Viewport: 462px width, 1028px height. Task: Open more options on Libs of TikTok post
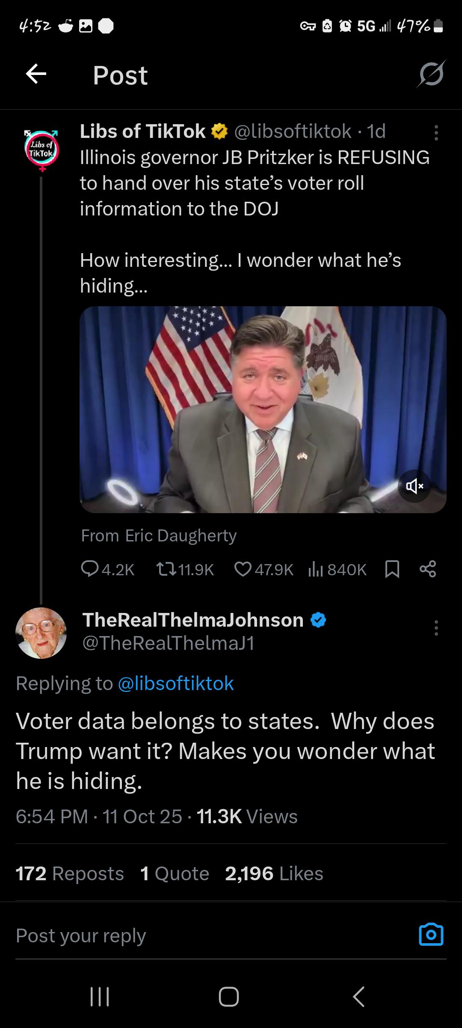pos(436,133)
